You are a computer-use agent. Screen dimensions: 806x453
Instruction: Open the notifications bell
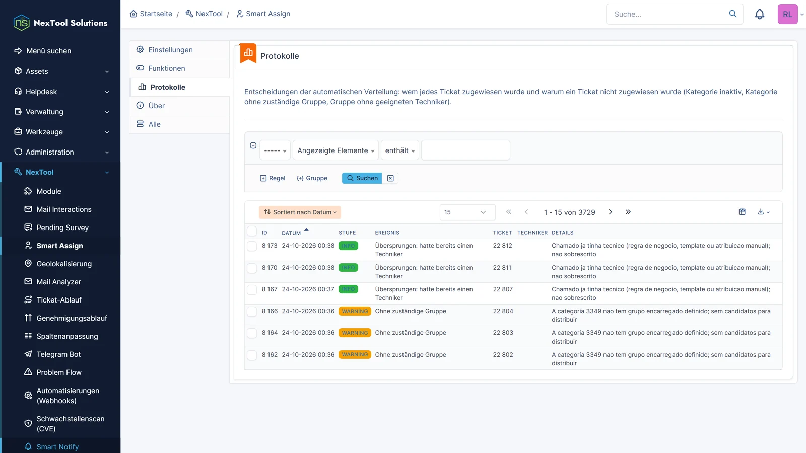[760, 14]
